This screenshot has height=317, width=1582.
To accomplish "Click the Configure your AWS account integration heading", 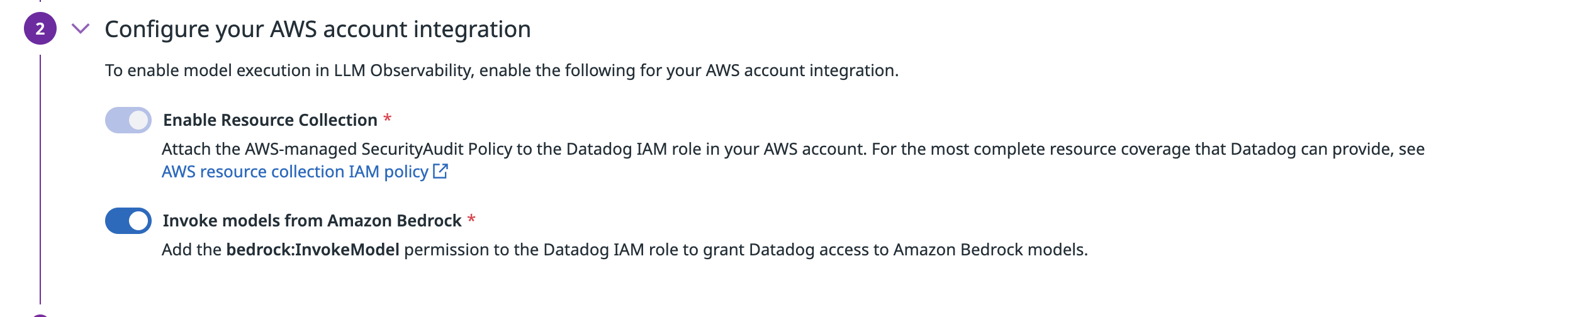I will pyautogui.click(x=317, y=30).
